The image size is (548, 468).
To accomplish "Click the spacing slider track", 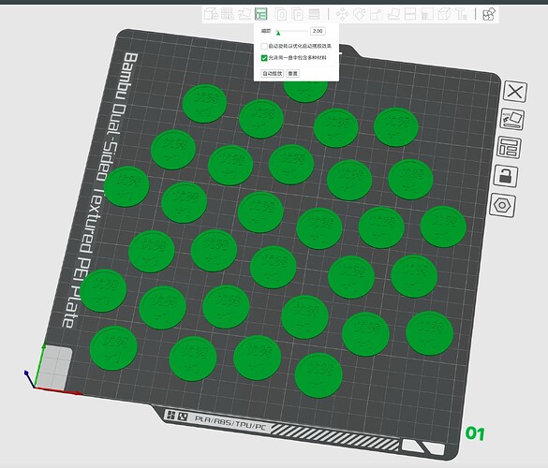I will click(291, 31).
